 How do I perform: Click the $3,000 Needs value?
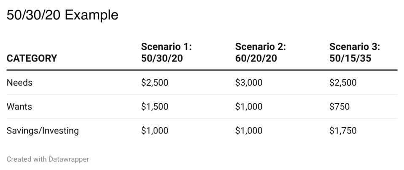coord(248,83)
